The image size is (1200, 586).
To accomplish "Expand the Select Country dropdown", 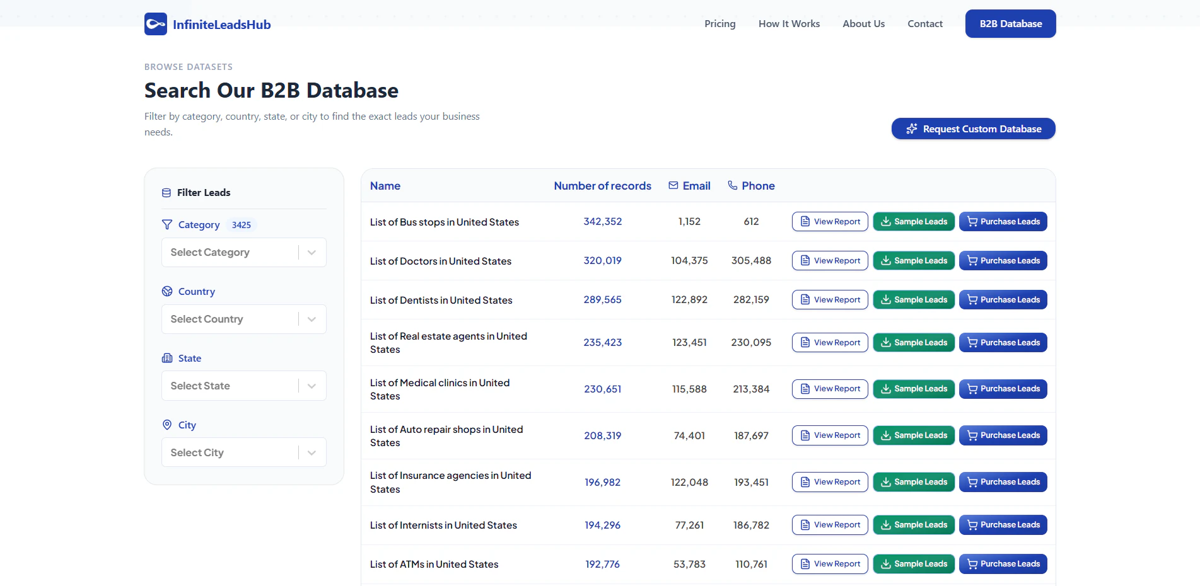I will click(x=243, y=319).
